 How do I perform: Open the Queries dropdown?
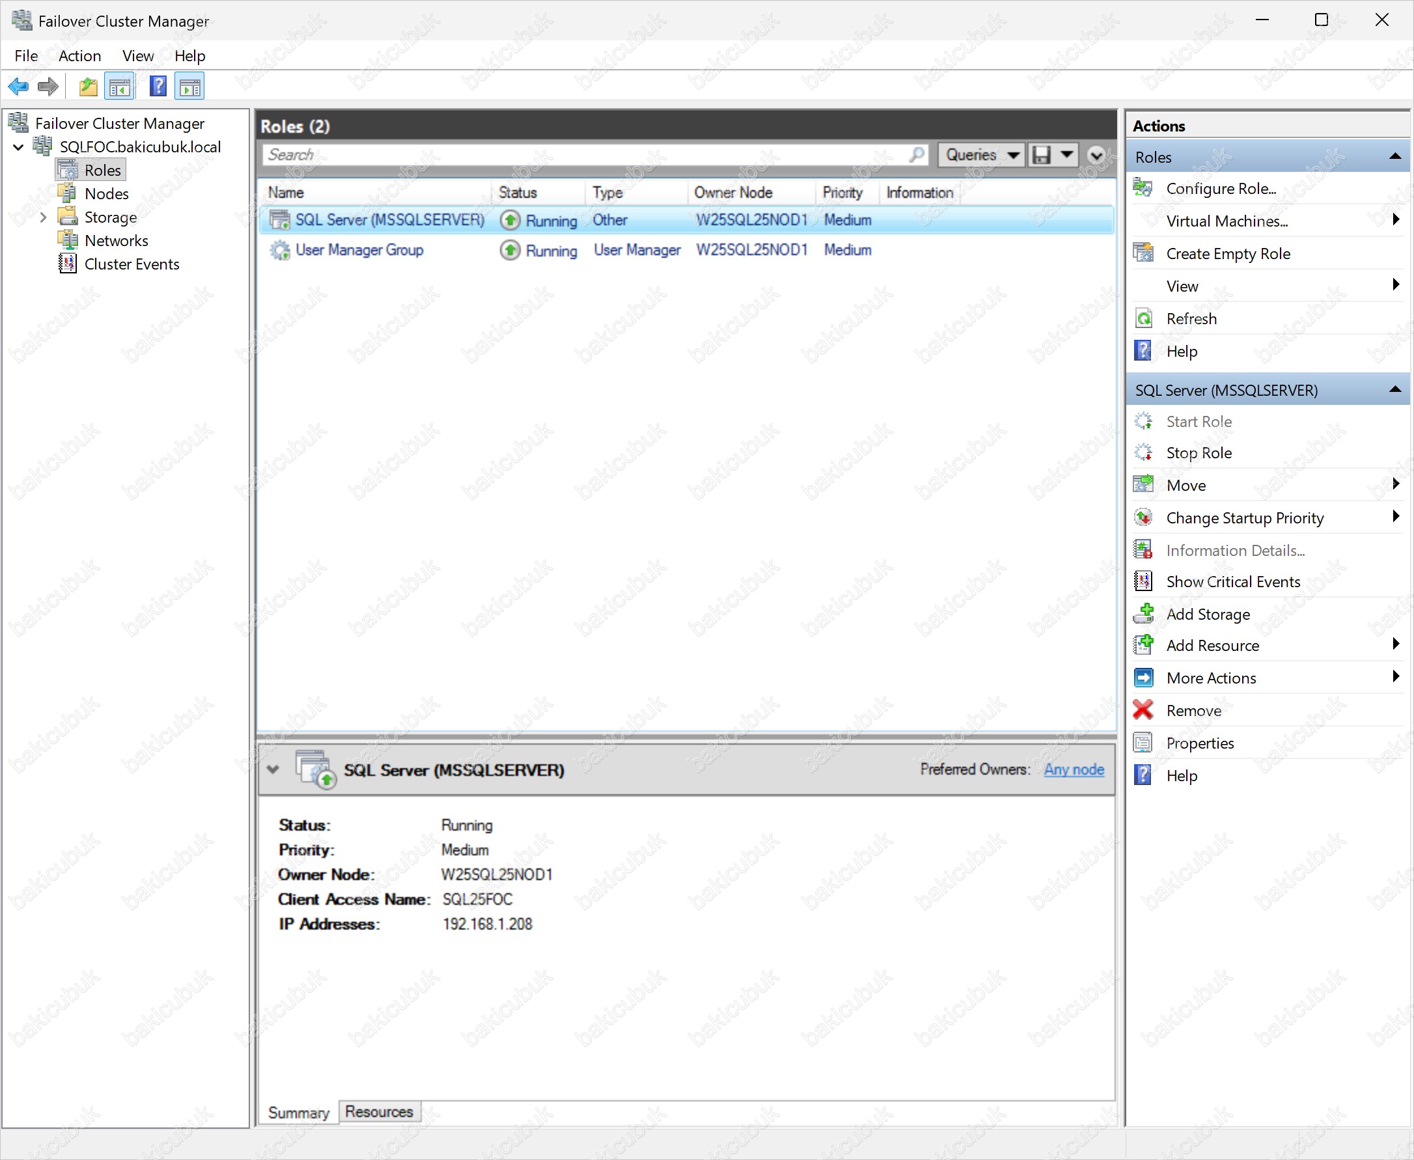click(x=980, y=155)
